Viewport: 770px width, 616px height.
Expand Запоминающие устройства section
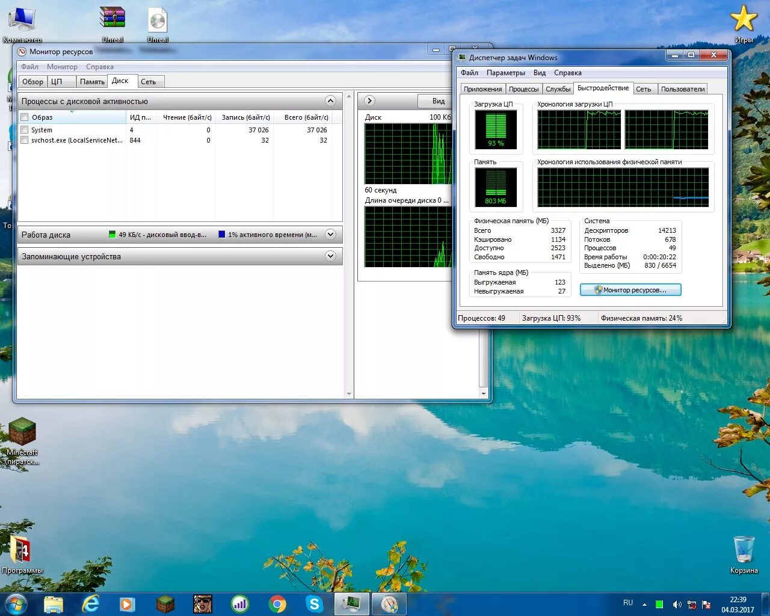[x=330, y=256]
